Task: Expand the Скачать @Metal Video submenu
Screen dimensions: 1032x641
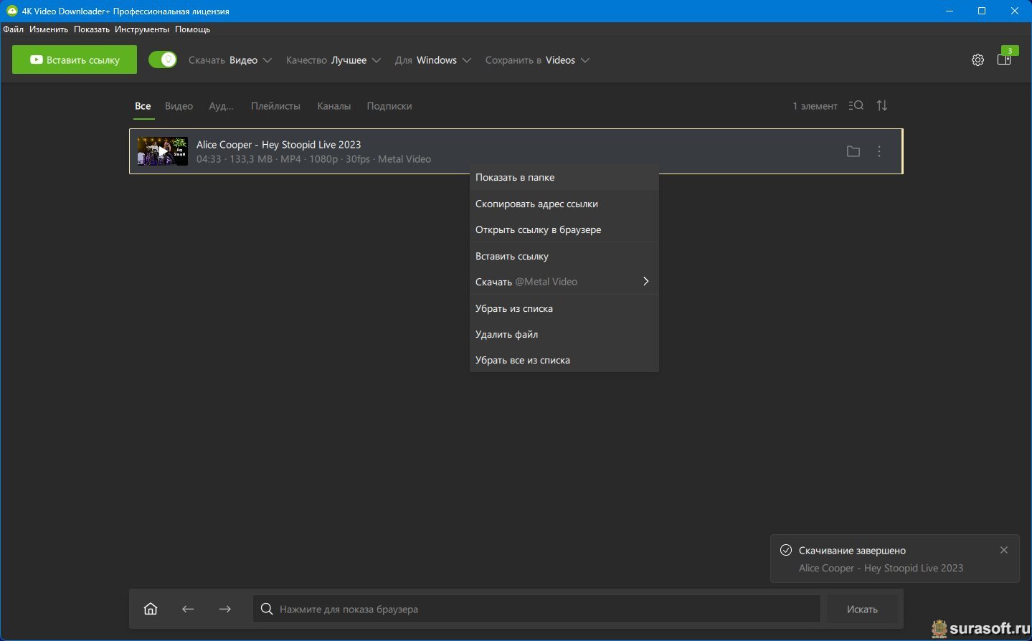Action: click(x=564, y=282)
